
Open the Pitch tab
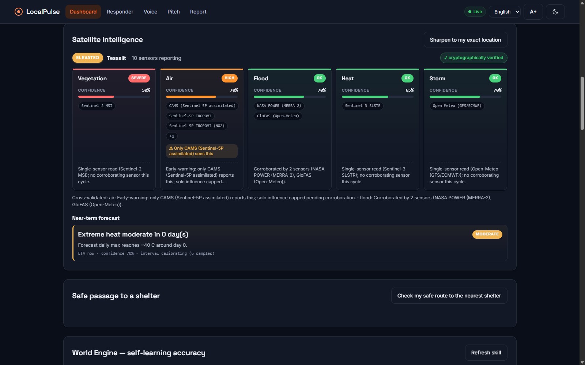[x=174, y=12]
